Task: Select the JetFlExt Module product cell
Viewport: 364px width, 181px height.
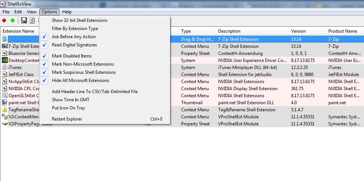Action: click(344, 75)
